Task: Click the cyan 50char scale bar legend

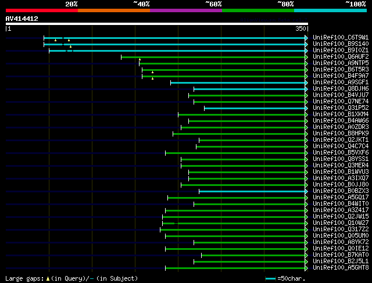Action: [270, 279]
